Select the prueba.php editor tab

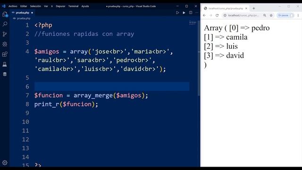pyautogui.click(x=22, y=13)
